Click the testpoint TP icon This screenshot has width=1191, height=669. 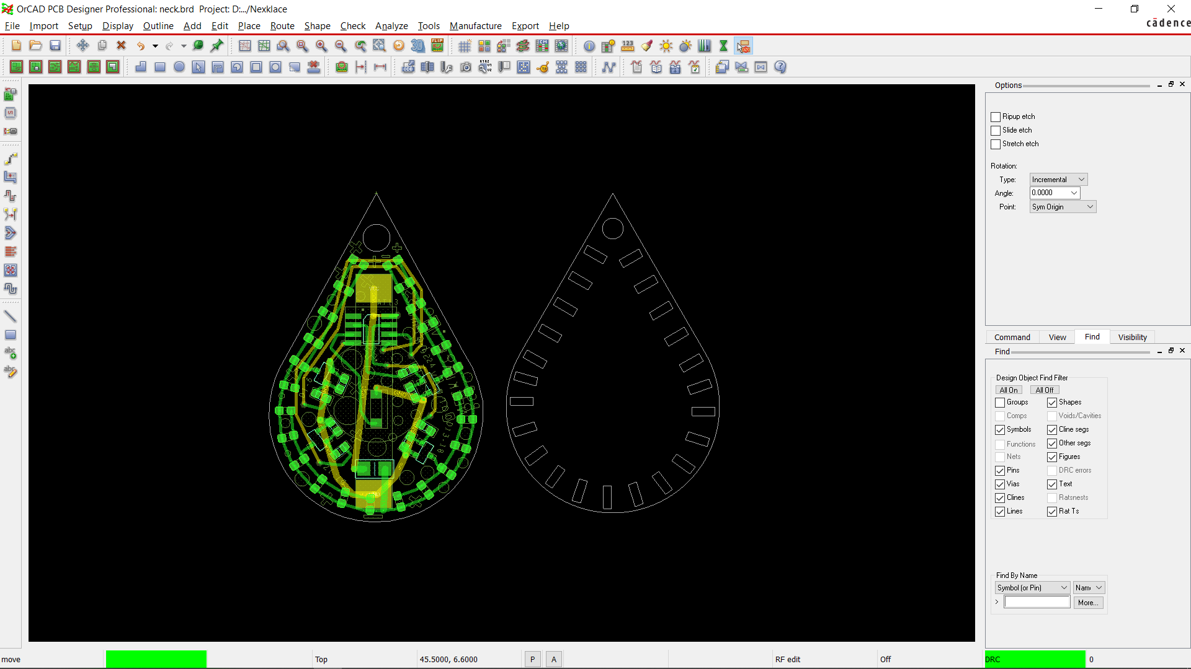543,67
